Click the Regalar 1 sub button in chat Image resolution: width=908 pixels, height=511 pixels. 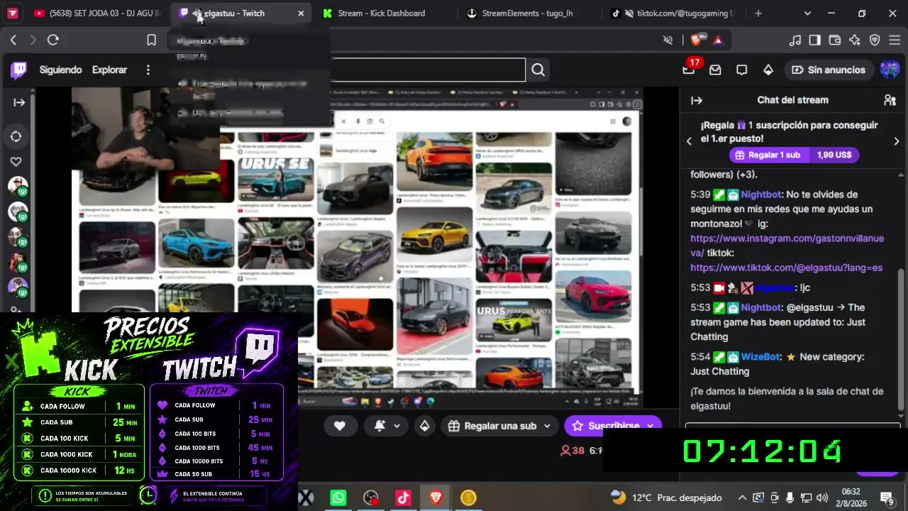point(794,155)
